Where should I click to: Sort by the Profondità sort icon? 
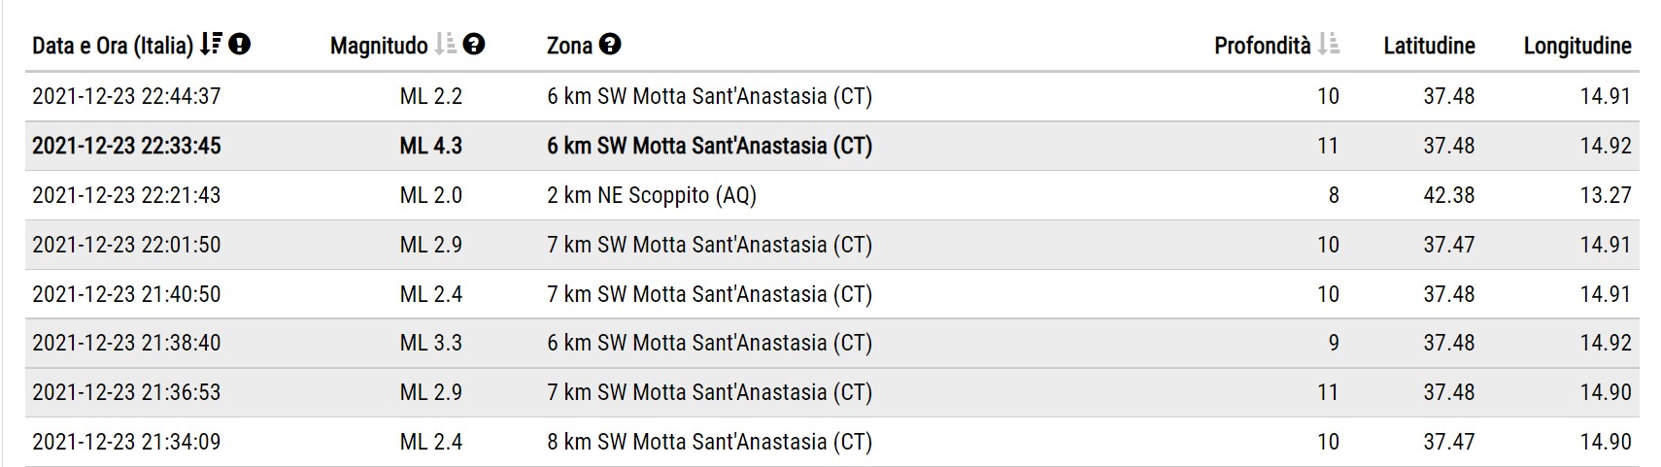(1329, 45)
